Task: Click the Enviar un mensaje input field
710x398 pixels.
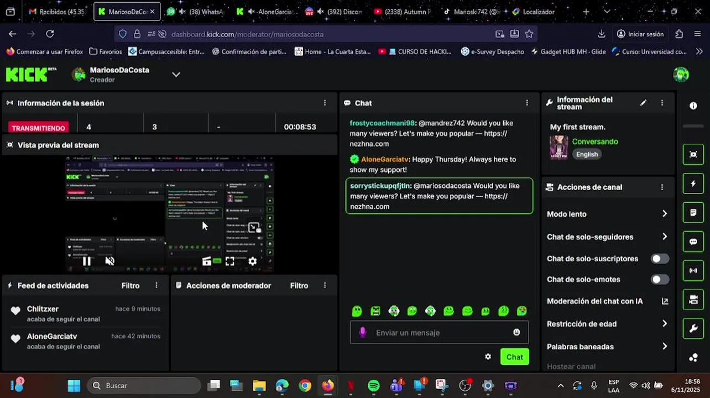Action: (x=439, y=332)
